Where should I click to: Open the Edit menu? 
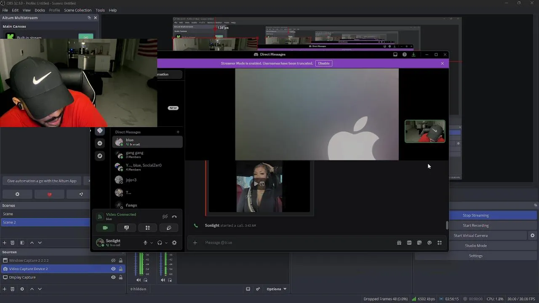click(15, 10)
